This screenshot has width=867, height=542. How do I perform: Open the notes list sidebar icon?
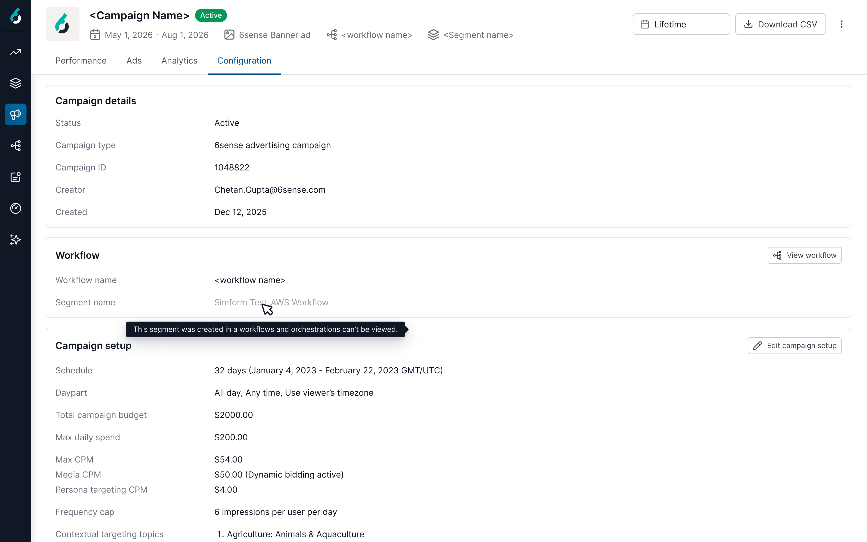[15, 177]
